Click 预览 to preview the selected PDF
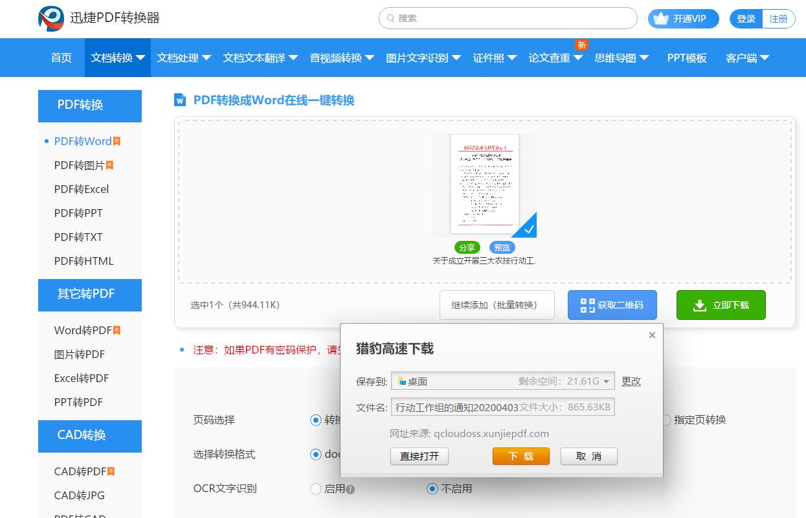This screenshot has width=806, height=518. click(502, 247)
